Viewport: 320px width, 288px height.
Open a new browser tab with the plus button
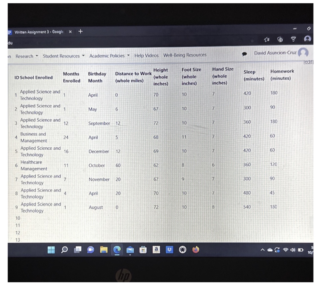click(80, 31)
